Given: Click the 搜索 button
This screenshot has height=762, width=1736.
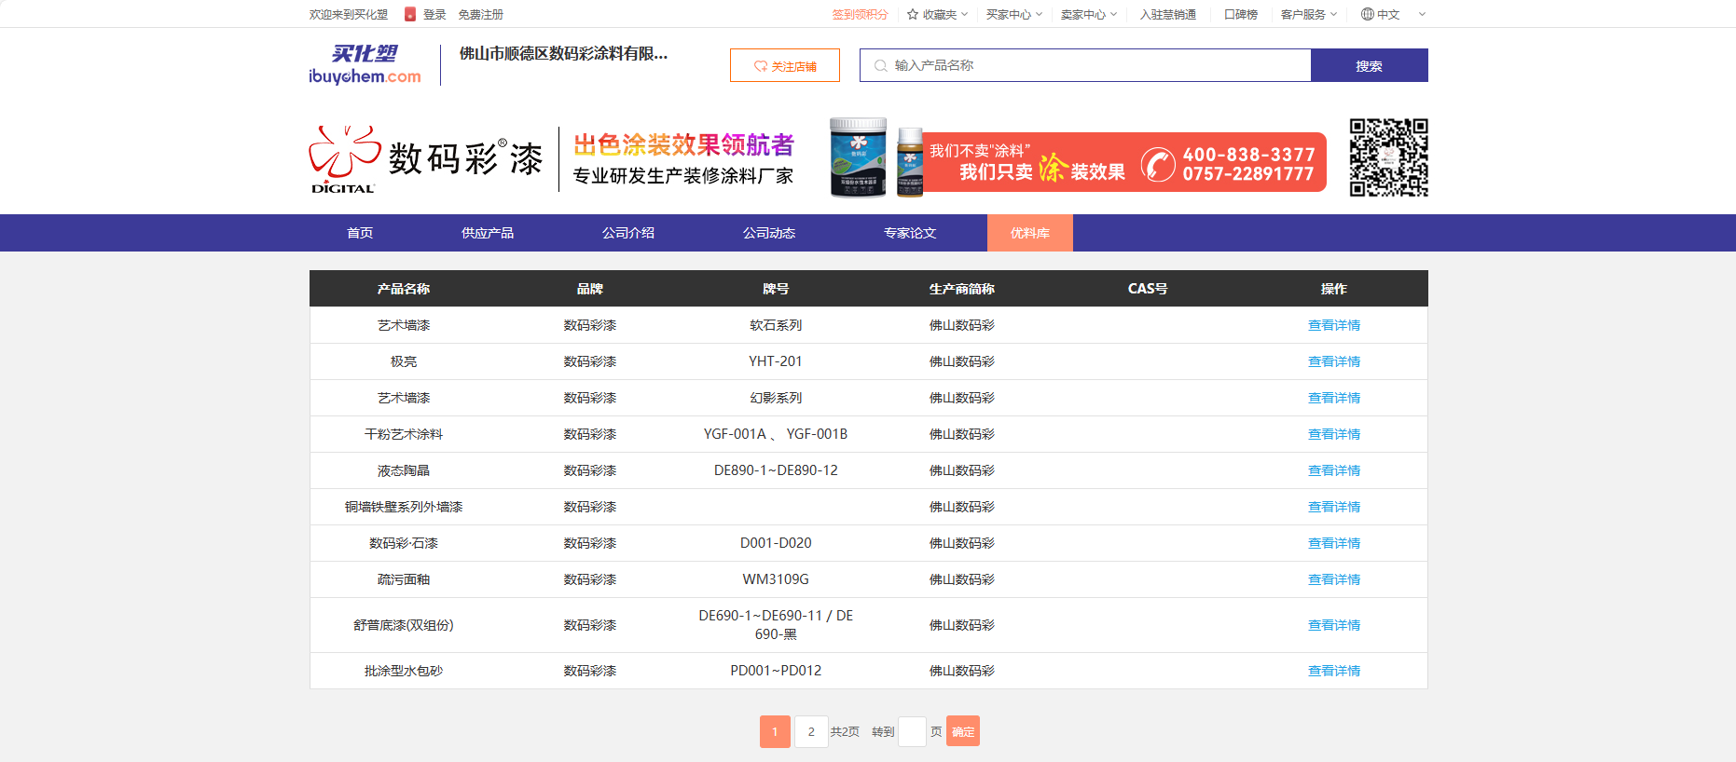Looking at the screenshot, I should click(x=1370, y=65).
